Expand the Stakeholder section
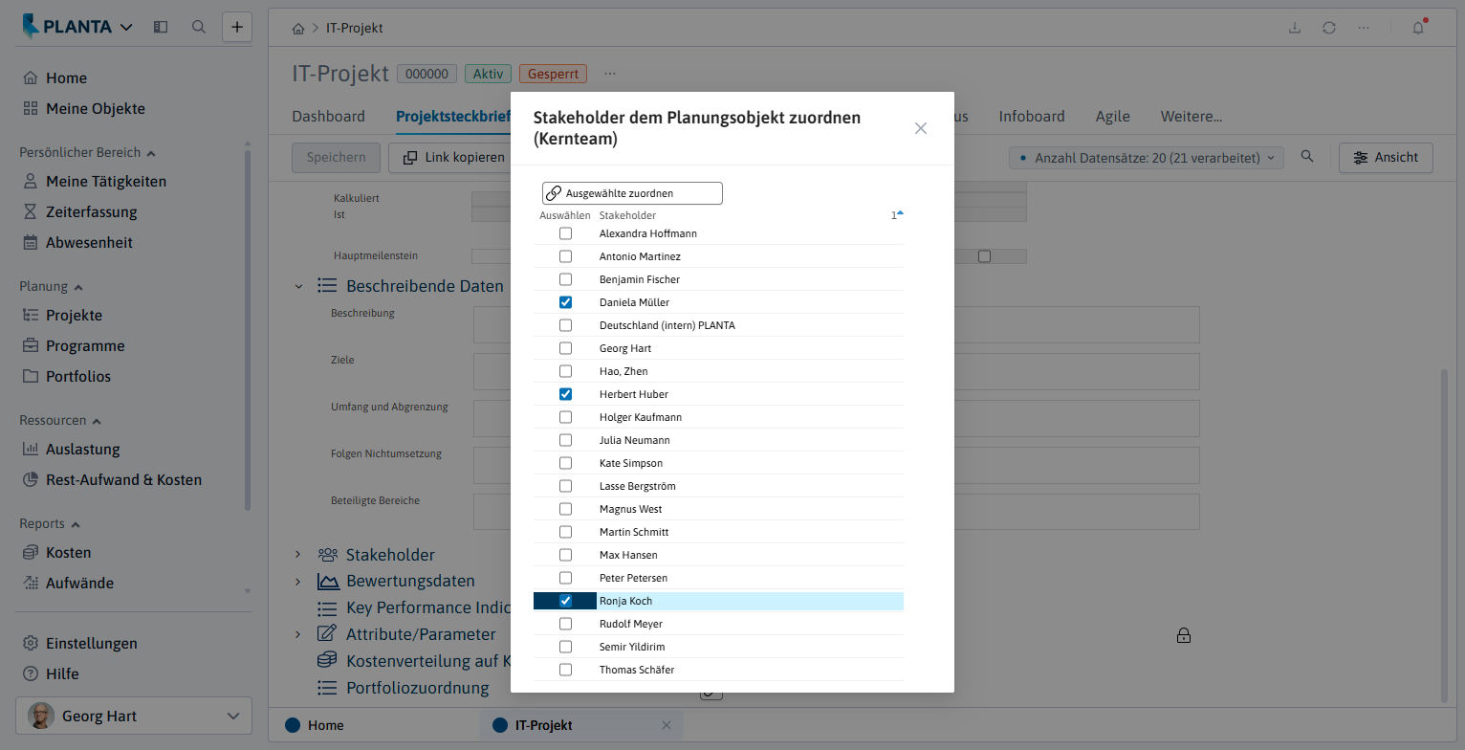This screenshot has width=1465, height=750. click(x=297, y=555)
